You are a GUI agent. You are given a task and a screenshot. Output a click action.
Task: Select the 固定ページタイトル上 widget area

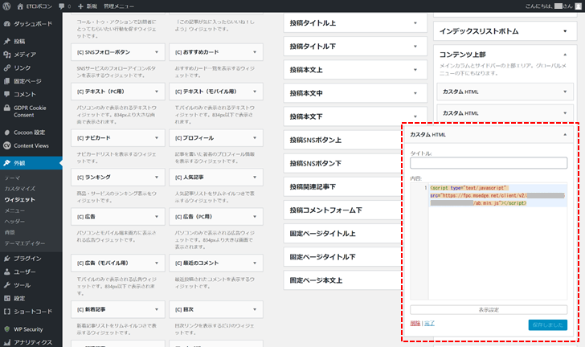point(342,234)
